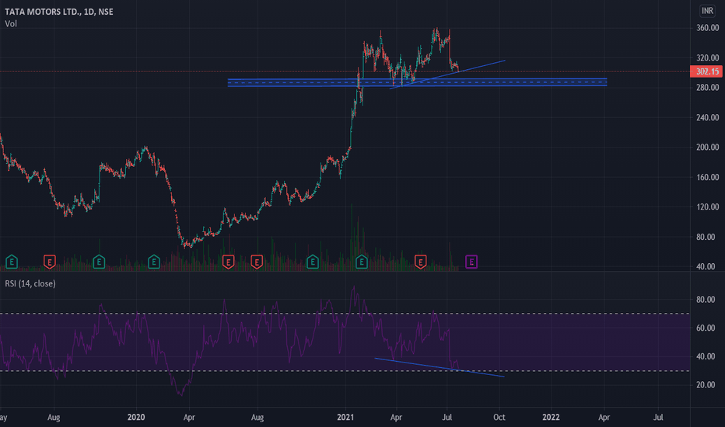Click the red 302.15 current price label
The height and width of the screenshot is (427, 725).
tap(706, 71)
